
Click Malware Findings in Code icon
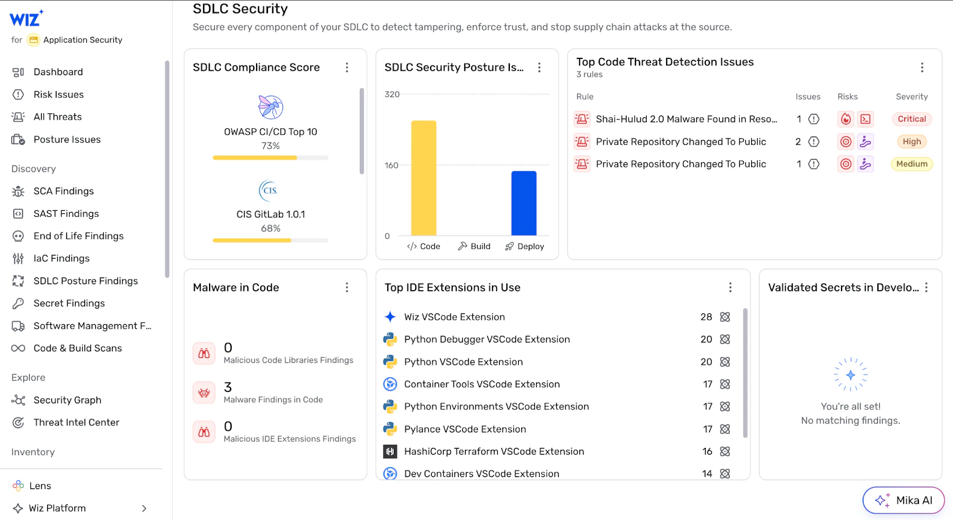(x=204, y=393)
